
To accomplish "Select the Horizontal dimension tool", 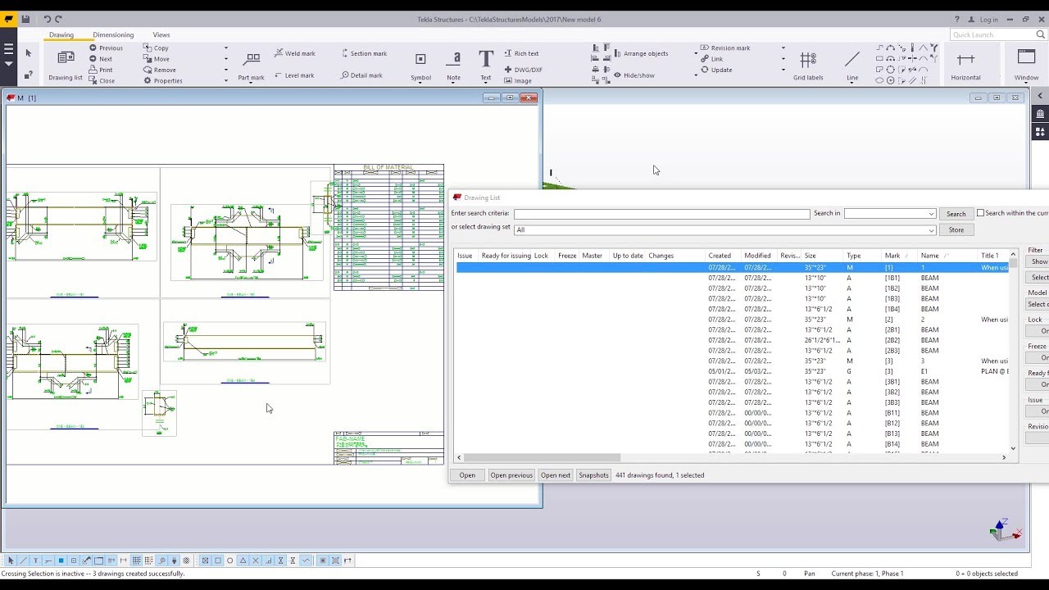I will click(965, 66).
